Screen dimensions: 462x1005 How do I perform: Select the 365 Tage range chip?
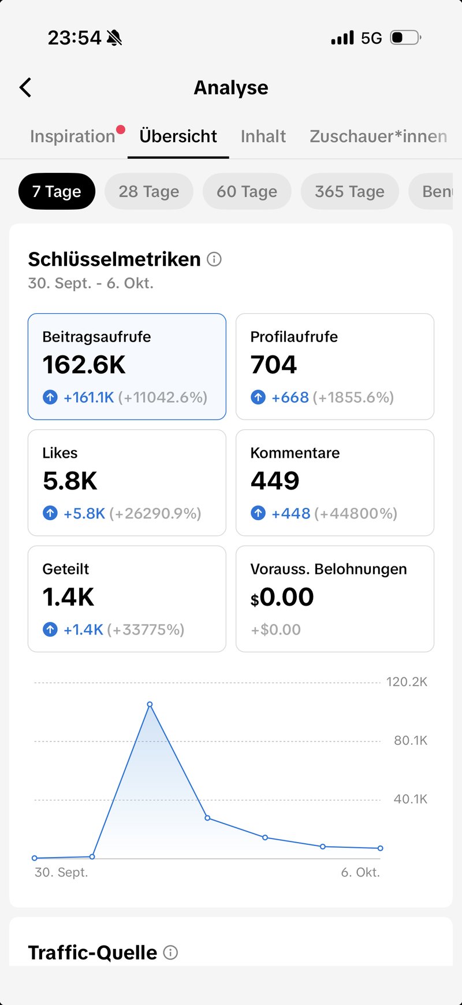(x=350, y=191)
